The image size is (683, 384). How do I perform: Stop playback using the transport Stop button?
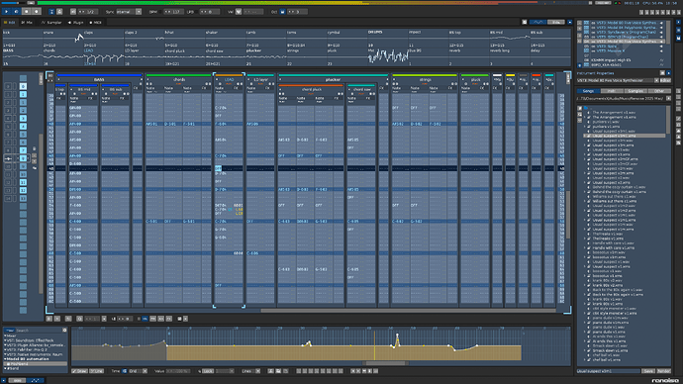pyautogui.click(x=26, y=12)
